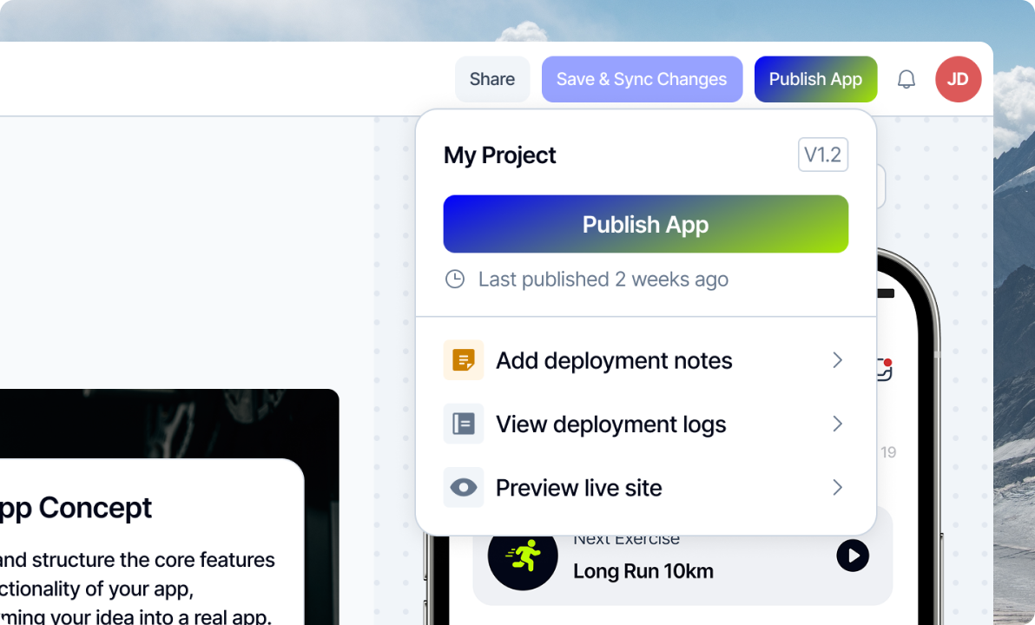
Task: Open the "Preview live site" text label
Action: tap(578, 488)
